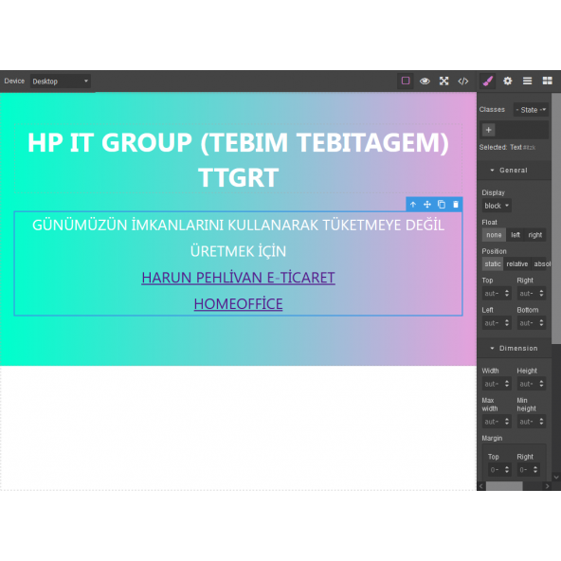Viewport: 561px width, 561px height.
Task: Open the Device Desktop dropdown
Action: [60, 81]
